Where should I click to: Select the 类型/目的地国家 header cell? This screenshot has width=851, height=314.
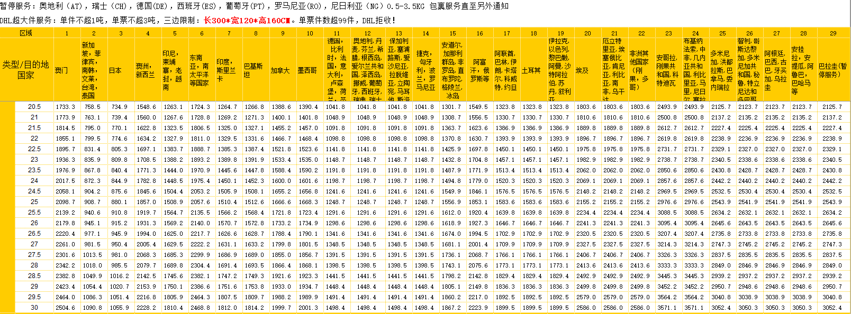click(x=26, y=70)
